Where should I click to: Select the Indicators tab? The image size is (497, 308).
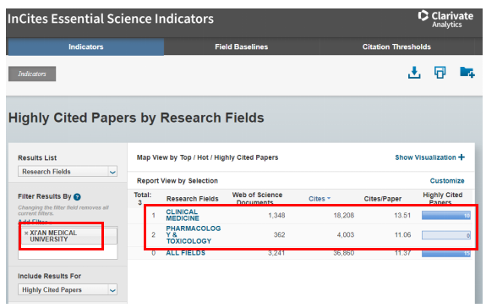(x=86, y=47)
